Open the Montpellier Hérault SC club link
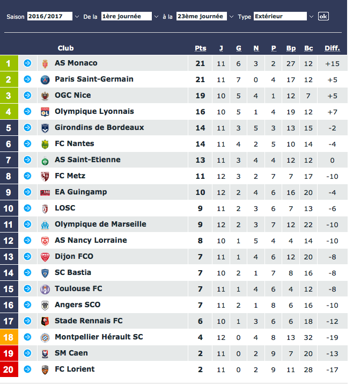 [x=99, y=337]
